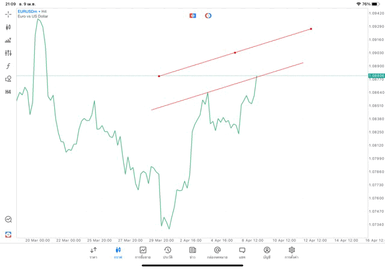
Task: Open the การซื้อขาย (Trade) tab
Action: [143, 253]
